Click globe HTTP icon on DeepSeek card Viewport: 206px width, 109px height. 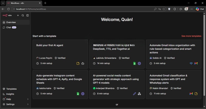point(139,63)
